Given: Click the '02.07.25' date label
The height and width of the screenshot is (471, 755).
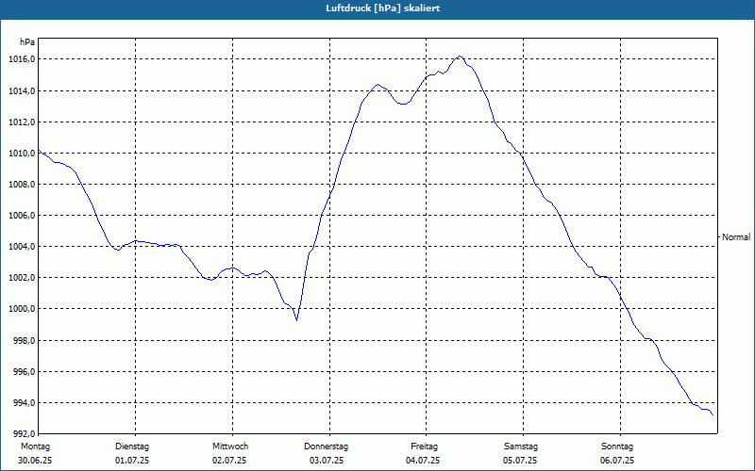Looking at the screenshot, I should click(x=229, y=461).
